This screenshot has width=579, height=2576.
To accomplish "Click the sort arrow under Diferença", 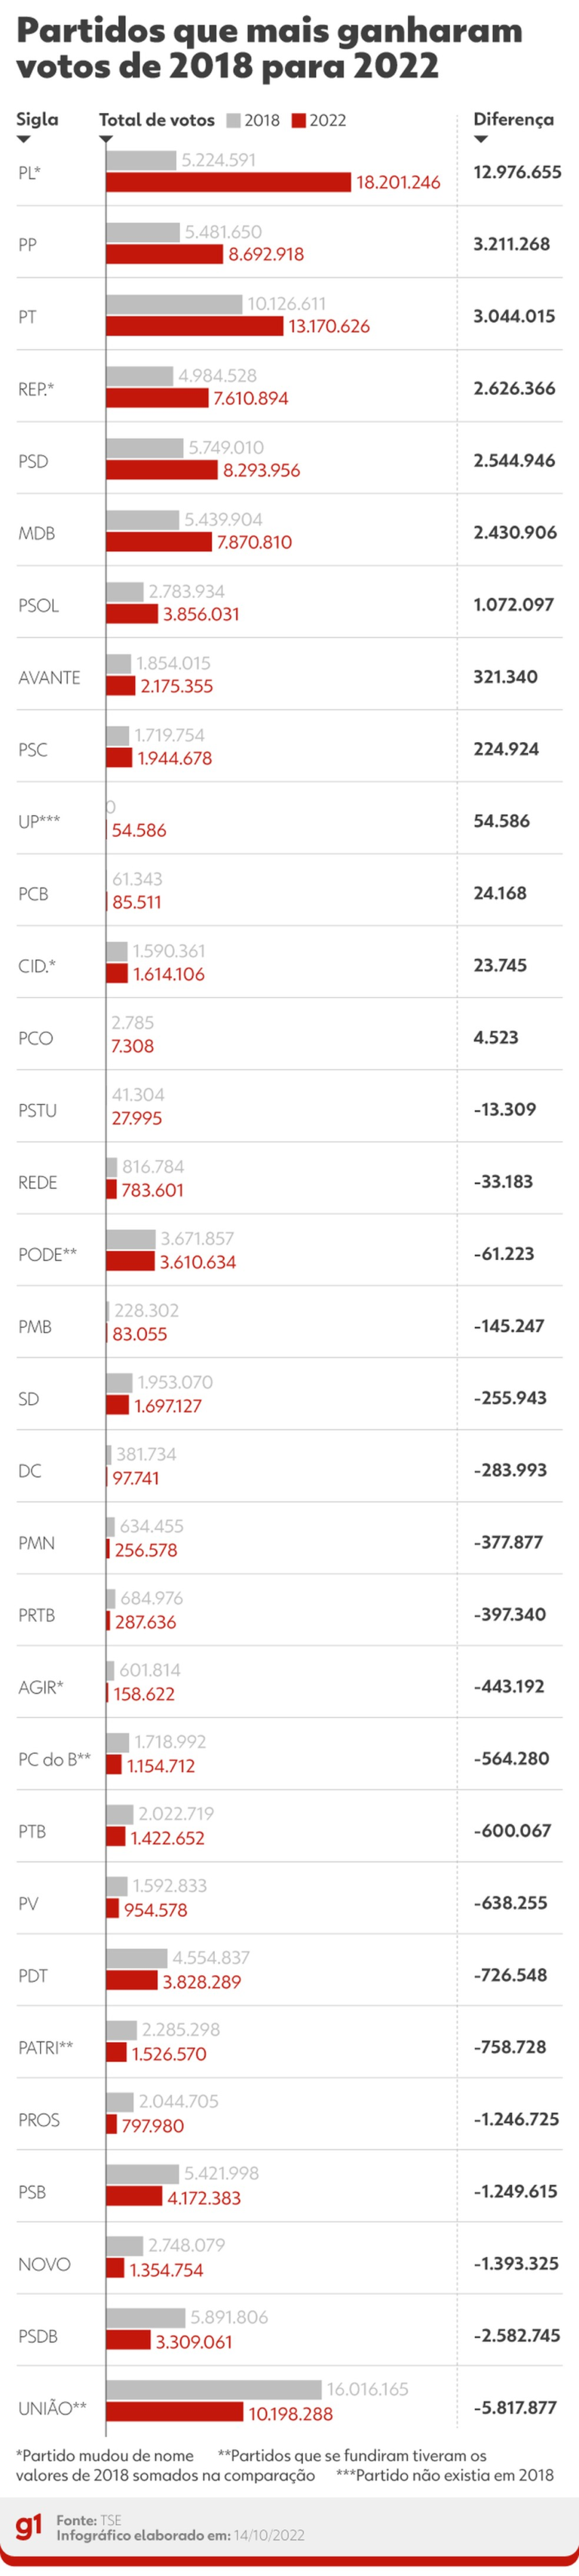I will (481, 139).
